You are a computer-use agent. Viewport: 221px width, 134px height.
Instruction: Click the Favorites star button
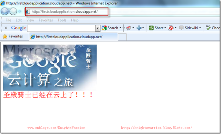tap(13, 36)
